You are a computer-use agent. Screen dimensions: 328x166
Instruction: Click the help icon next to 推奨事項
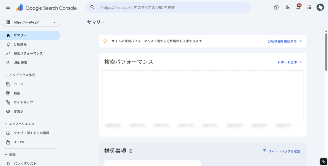(x=131, y=151)
